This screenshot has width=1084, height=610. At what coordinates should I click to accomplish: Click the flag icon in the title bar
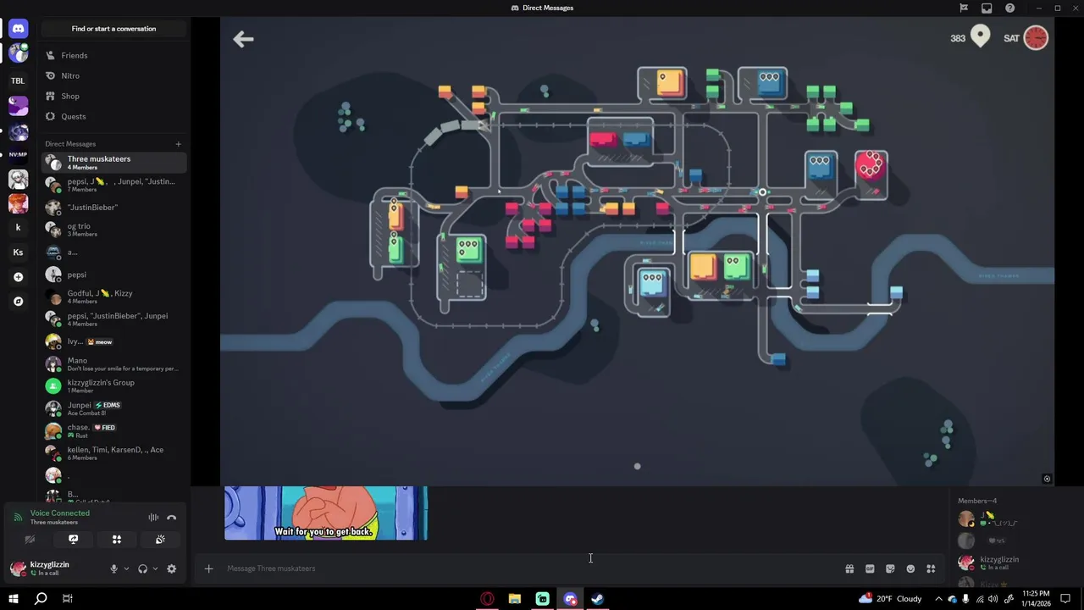[x=964, y=8]
